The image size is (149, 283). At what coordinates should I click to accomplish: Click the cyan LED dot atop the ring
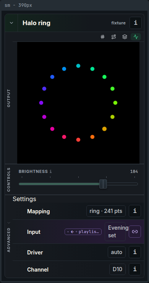click(x=78, y=66)
